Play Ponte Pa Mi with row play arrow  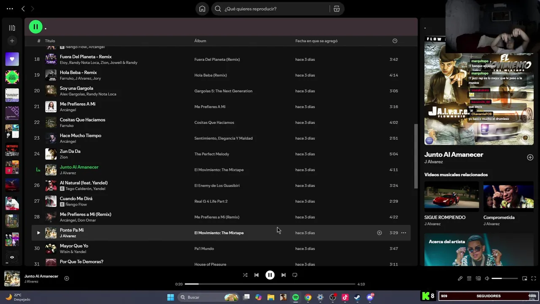point(38,233)
